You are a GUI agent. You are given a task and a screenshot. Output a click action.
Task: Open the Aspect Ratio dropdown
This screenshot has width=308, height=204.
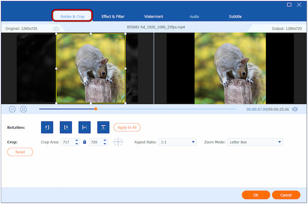(x=178, y=142)
